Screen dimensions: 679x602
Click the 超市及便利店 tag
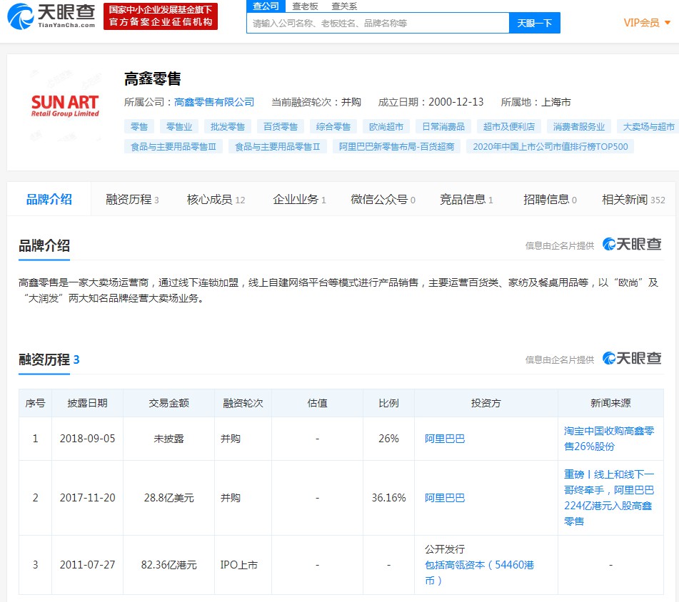click(x=509, y=126)
